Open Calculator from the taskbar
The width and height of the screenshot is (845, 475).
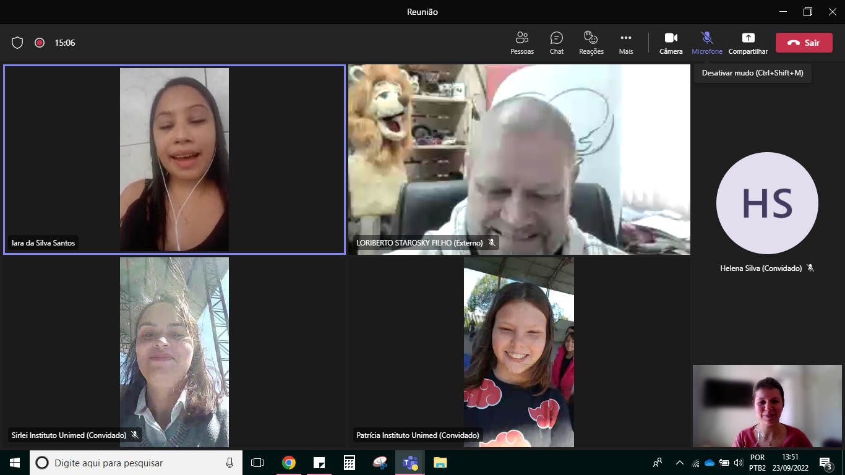(x=350, y=463)
